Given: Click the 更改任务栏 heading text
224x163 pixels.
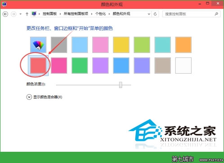Looking at the screenshot, I should (70, 28).
